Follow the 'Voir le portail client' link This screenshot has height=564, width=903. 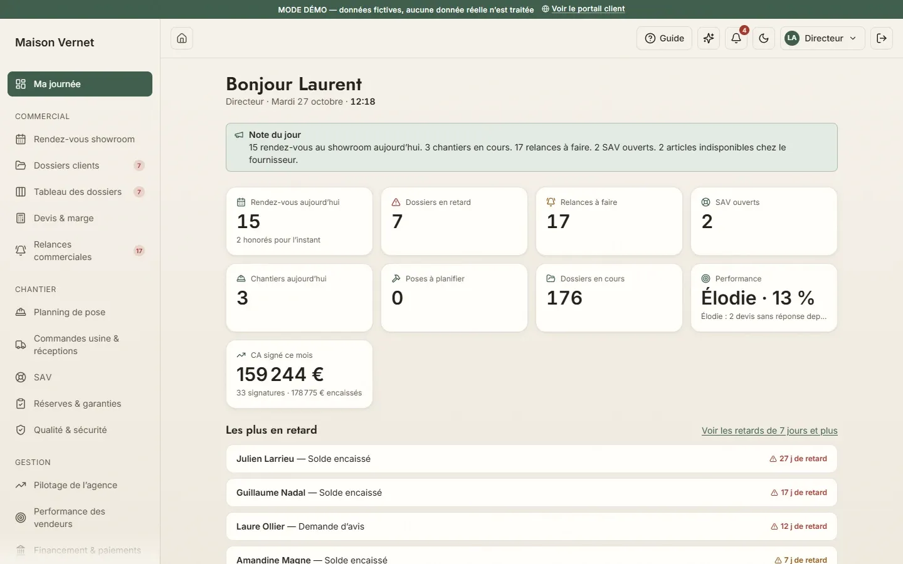point(583,9)
